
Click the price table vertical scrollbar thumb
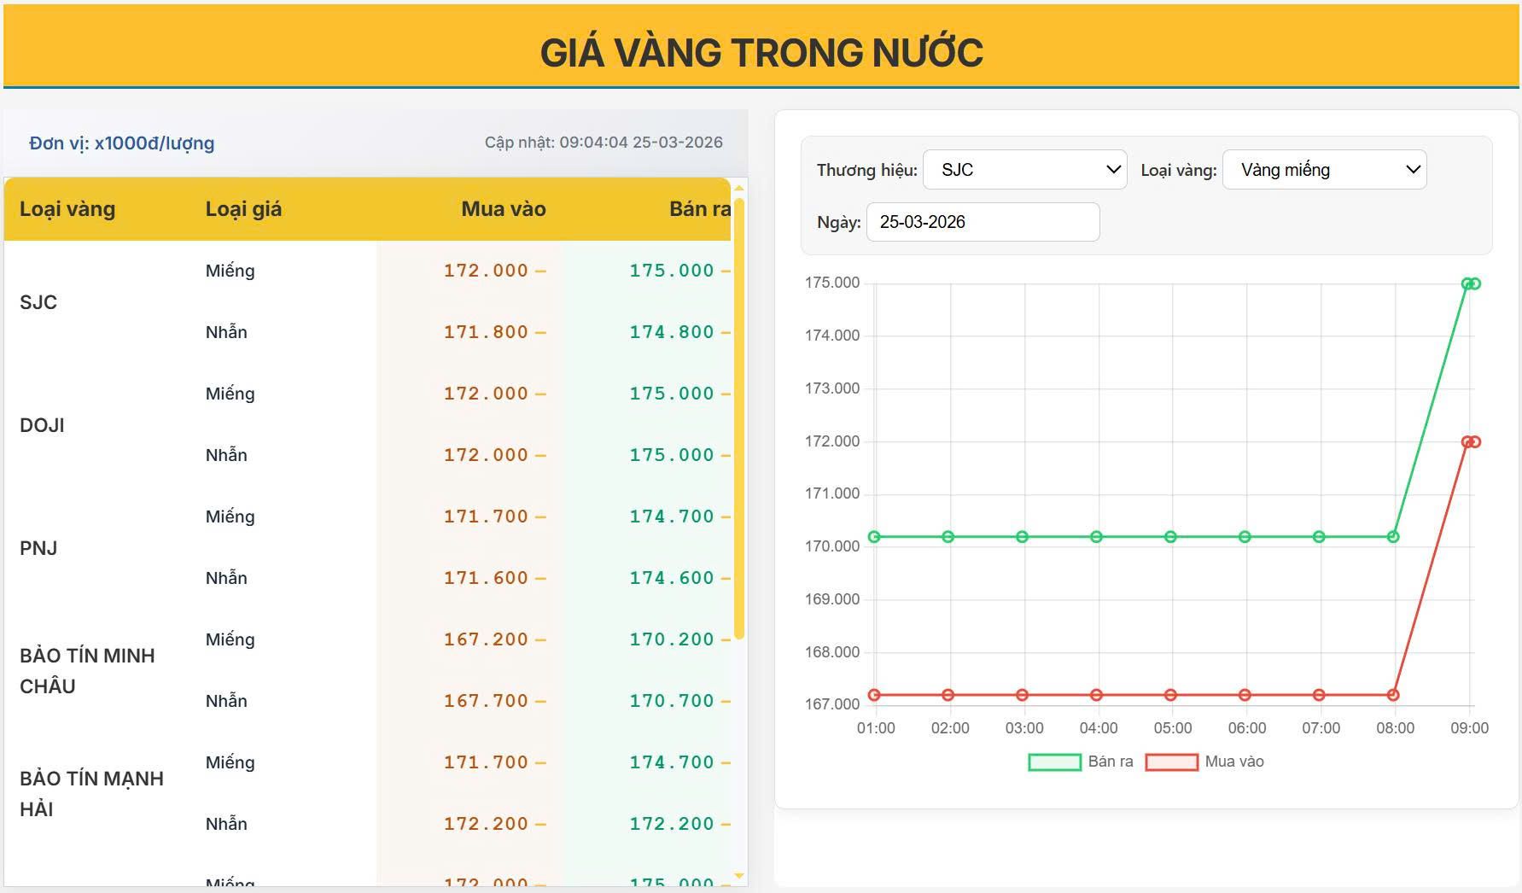[x=739, y=418]
